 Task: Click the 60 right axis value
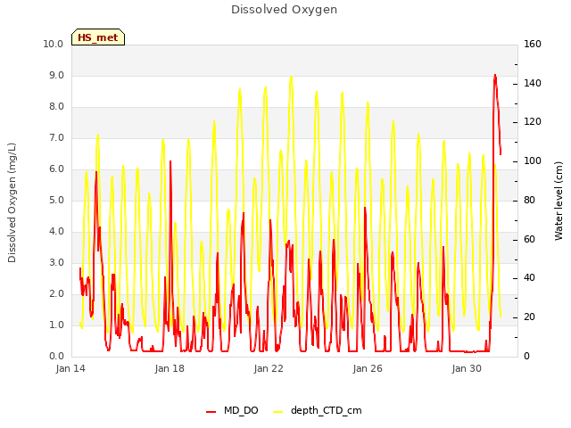pyautogui.click(x=529, y=240)
